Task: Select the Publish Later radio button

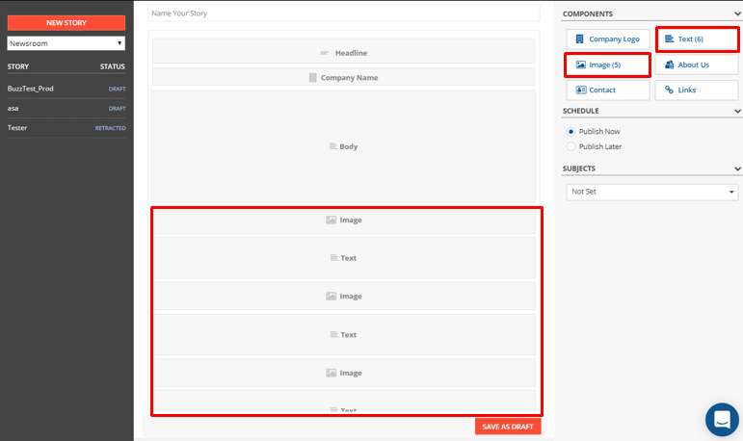Action: pos(571,146)
